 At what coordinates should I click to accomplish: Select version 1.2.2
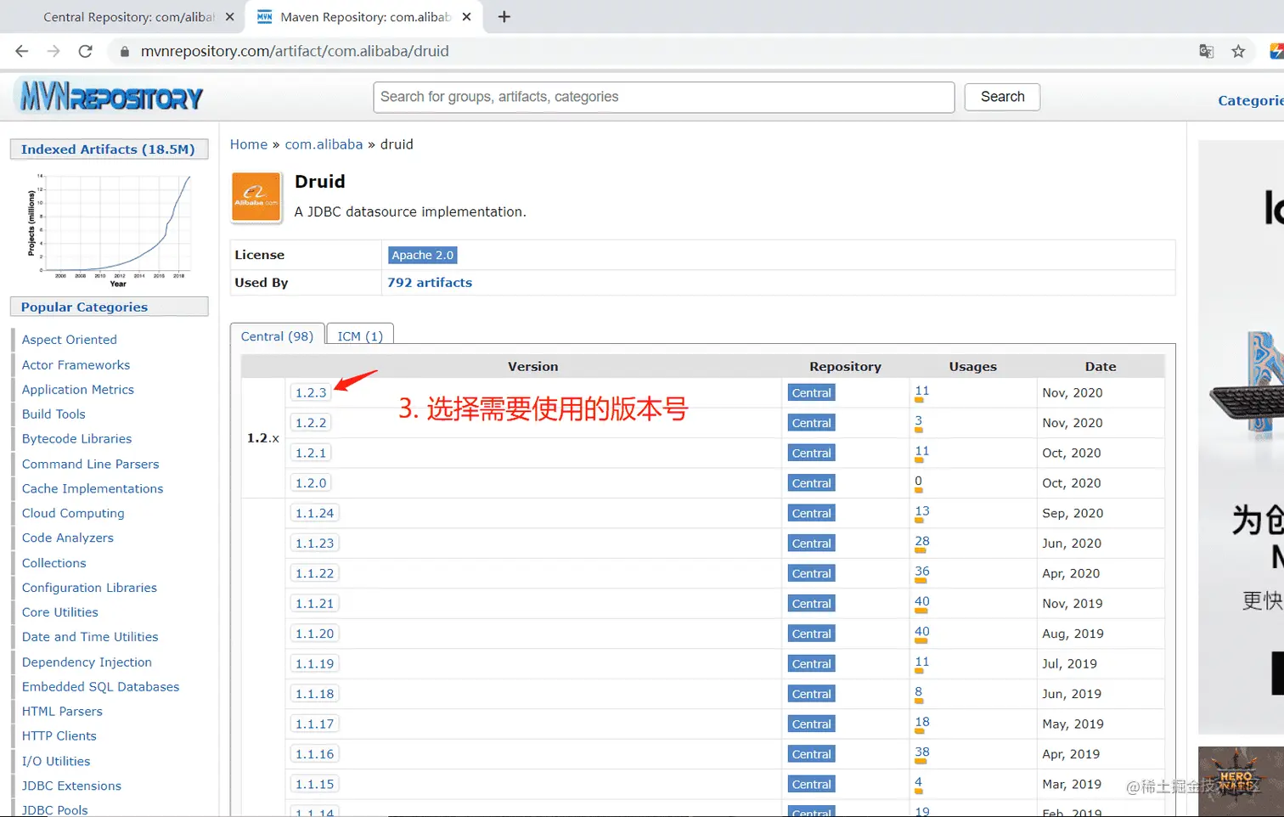click(311, 423)
